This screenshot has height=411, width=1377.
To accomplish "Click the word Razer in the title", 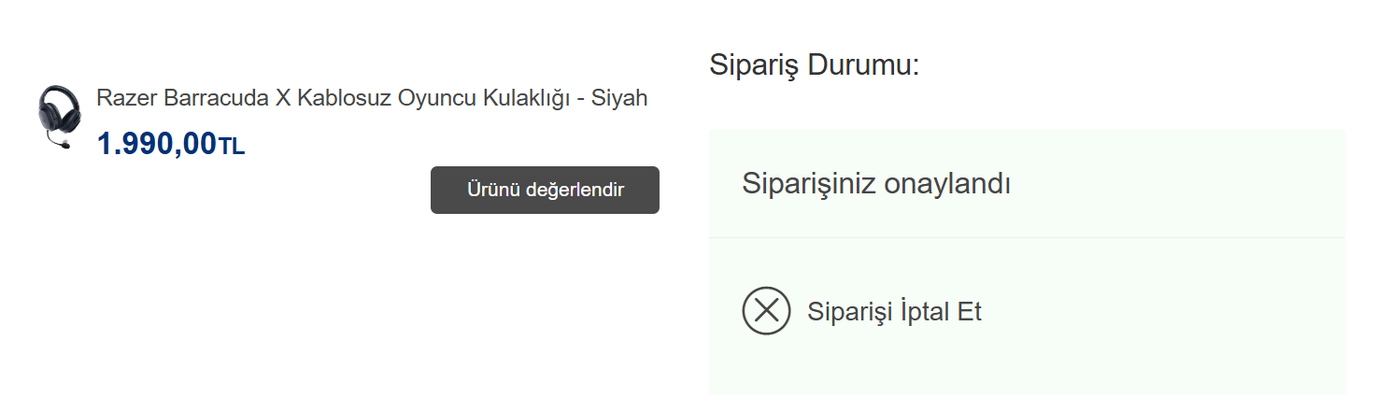I will (126, 98).
